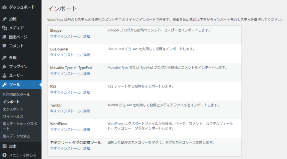Open 利用可能なツール submenu item
Image resolution: width=287 pixels, height=159 pixels.
16,95
